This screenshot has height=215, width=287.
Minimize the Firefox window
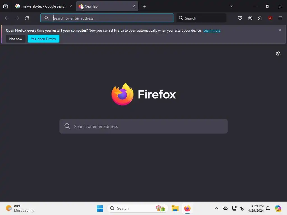tap(255, 6)
